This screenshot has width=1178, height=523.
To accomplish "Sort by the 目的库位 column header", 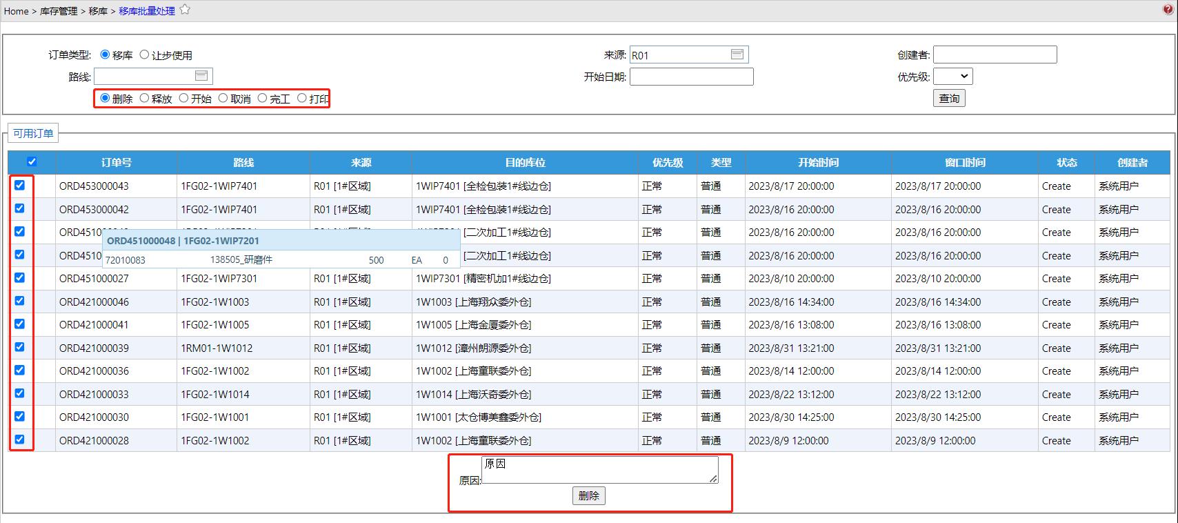I will [x=525, y=163].
